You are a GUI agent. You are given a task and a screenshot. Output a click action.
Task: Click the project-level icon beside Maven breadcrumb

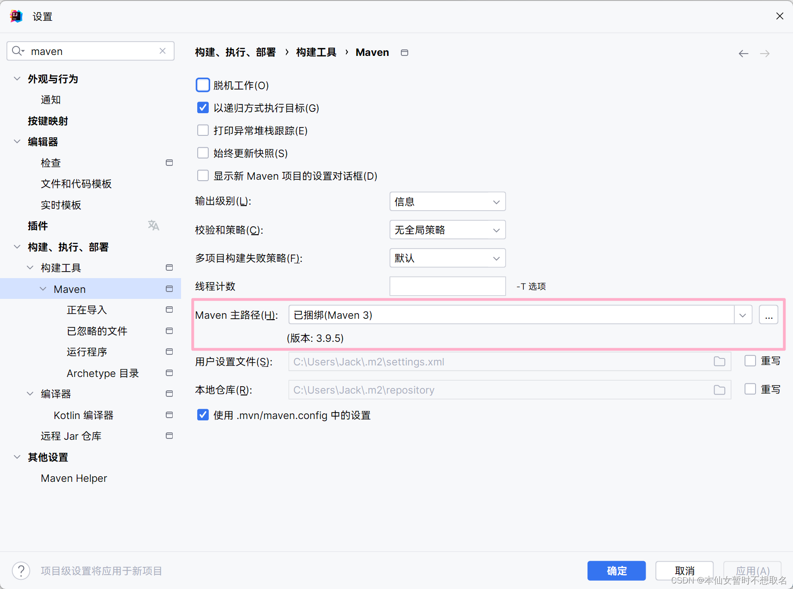point(405,53)
